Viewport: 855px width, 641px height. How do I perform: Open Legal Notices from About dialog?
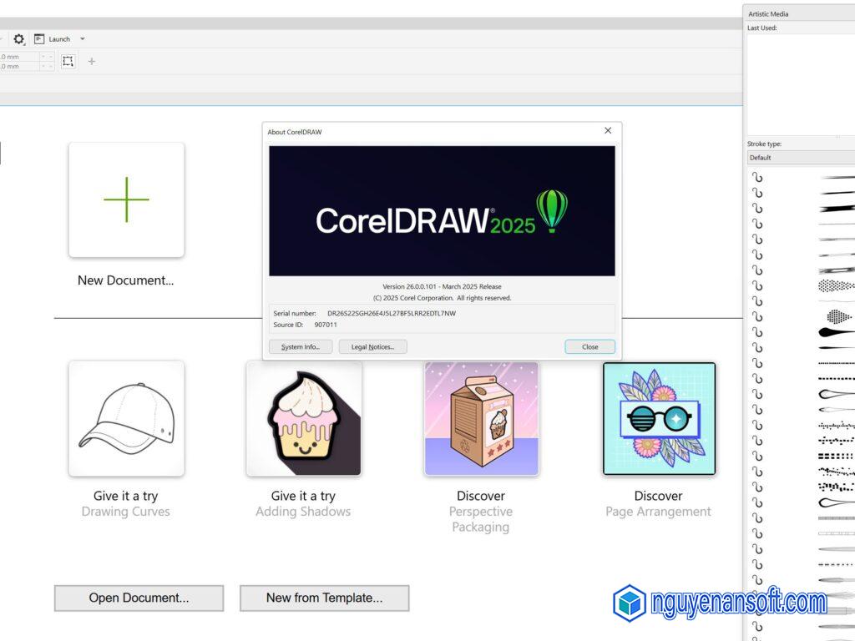point(372,346)
